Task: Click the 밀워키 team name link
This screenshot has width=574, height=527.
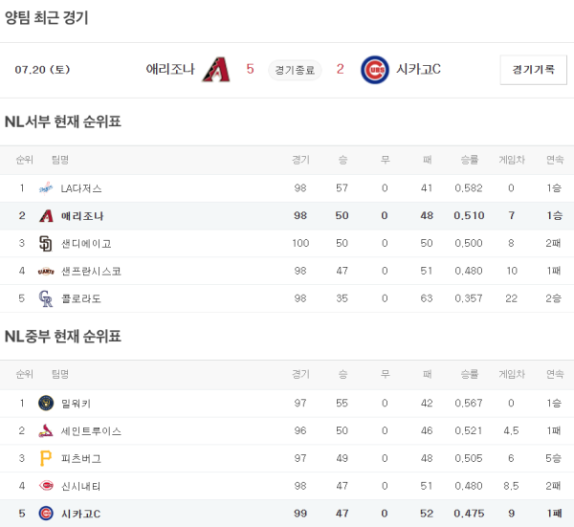Action: [x=76, y=403]
